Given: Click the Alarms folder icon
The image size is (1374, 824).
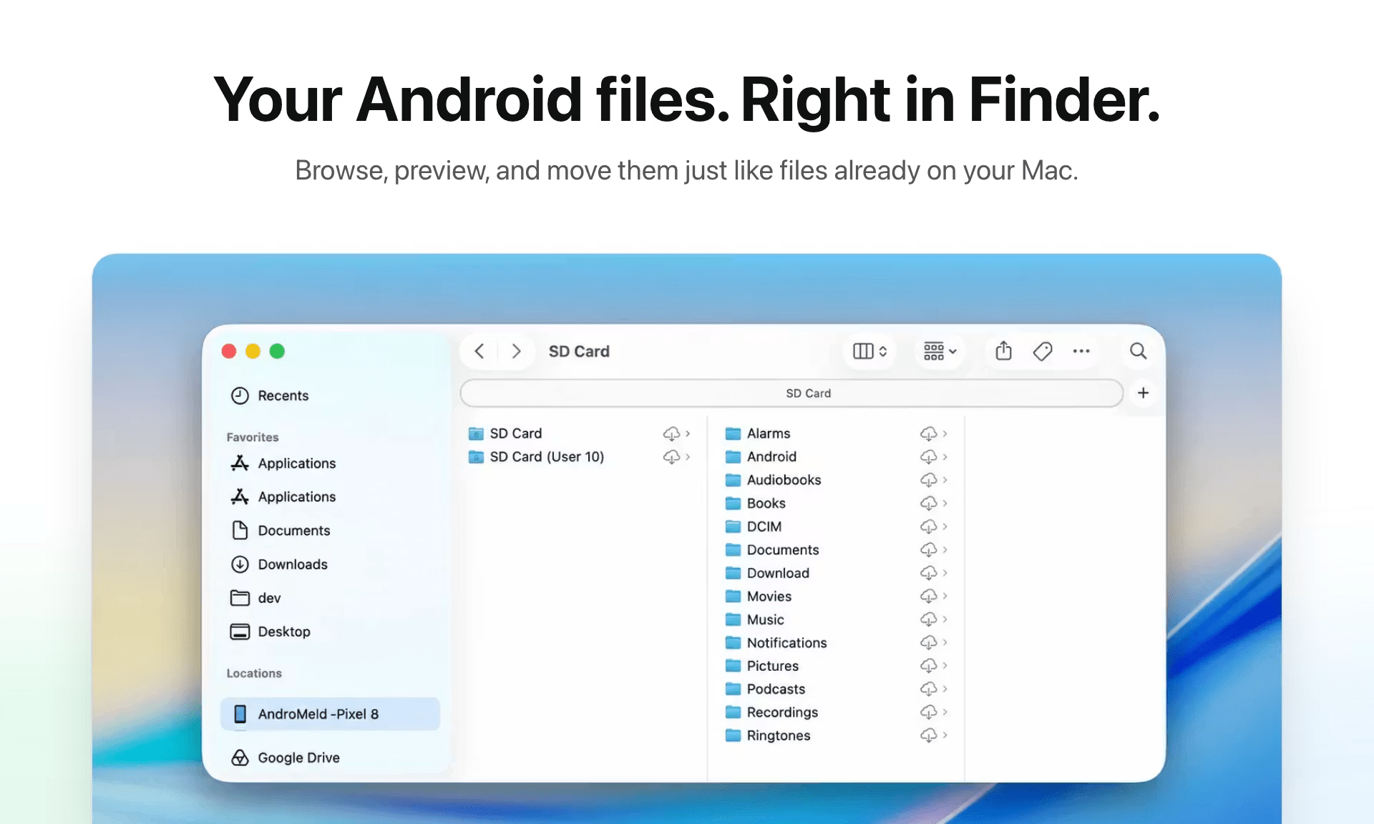Looking at the screenshot, I should tap(733, 433).
